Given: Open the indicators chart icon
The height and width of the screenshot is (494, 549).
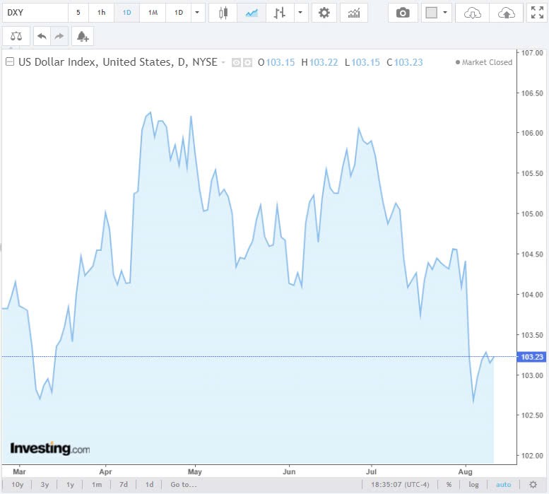Looking at the screenshot, I should click(353, 13).
